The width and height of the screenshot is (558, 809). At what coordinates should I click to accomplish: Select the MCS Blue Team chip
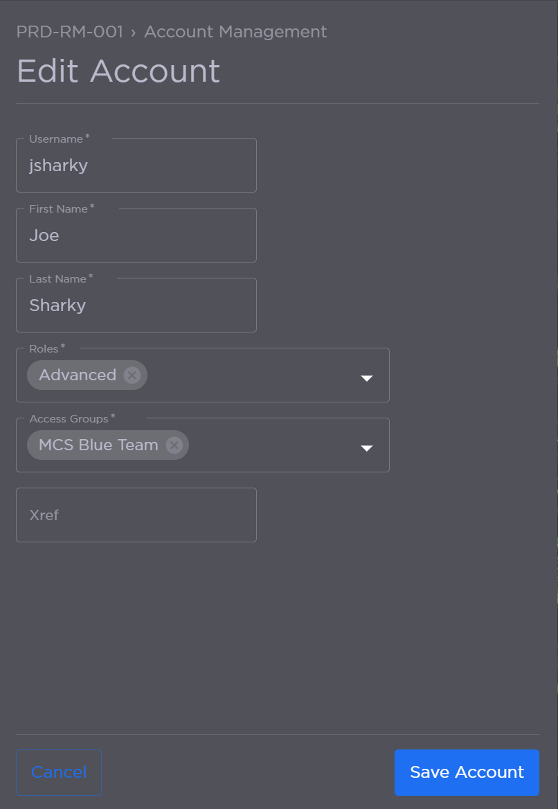[97, 445]
